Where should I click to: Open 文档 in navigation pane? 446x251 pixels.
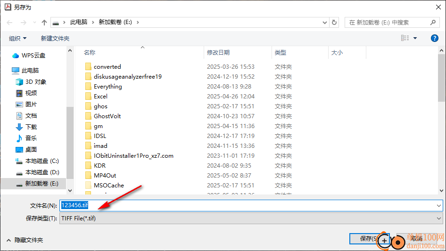pos(26,116)
